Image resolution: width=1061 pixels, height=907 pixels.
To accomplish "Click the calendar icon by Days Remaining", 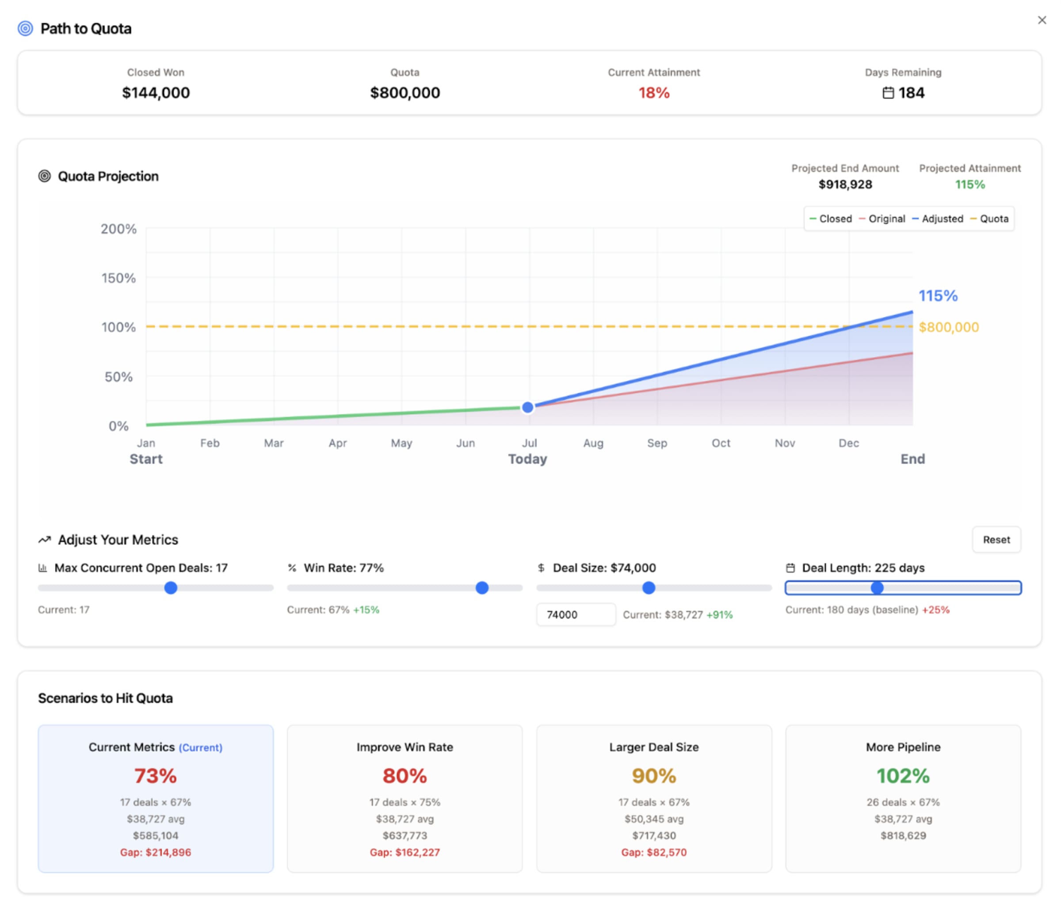I will (x=888, y=93).
